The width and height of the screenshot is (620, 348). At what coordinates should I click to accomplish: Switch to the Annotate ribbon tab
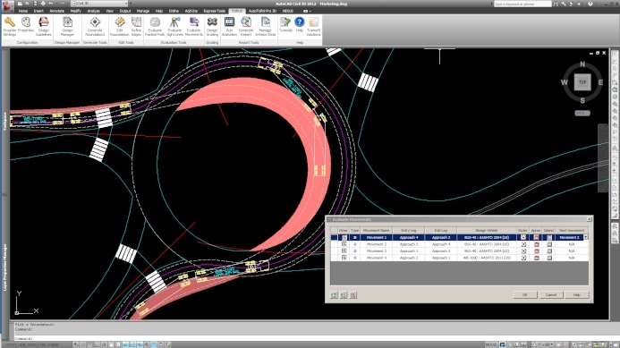57,11
